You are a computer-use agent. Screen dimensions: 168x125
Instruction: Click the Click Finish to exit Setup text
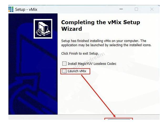point(80,53)
